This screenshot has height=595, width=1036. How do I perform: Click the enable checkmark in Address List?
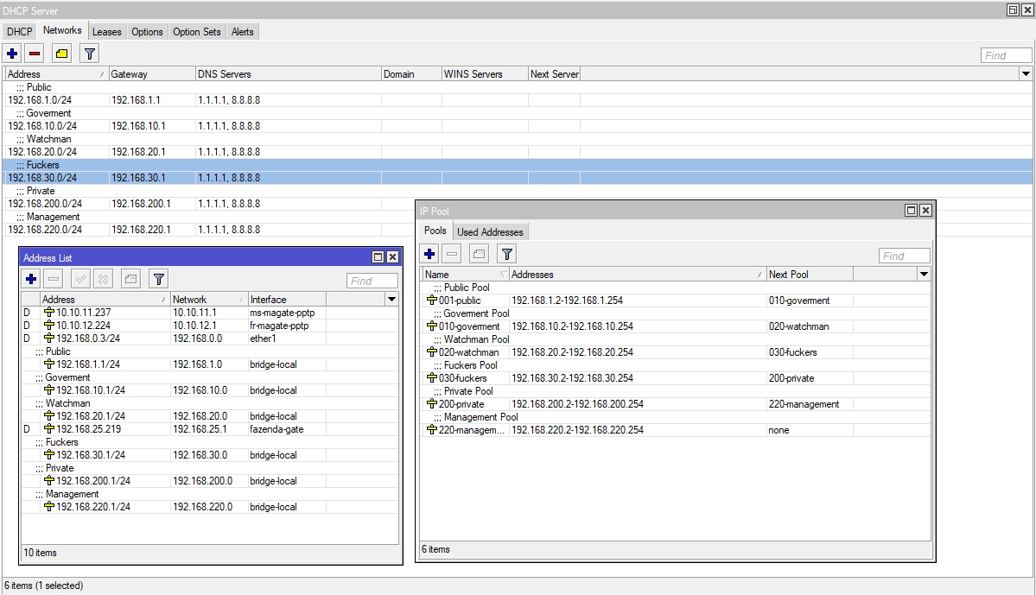pyautogui.click(x=80, y=279)
